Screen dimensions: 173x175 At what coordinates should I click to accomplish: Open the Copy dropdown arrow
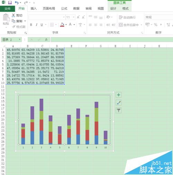[x=25, y=21]
